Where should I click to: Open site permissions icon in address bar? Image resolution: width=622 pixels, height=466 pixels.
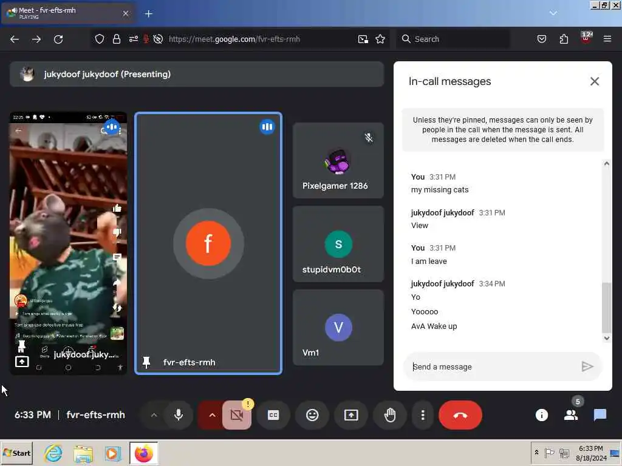click(x=133, y=39)
